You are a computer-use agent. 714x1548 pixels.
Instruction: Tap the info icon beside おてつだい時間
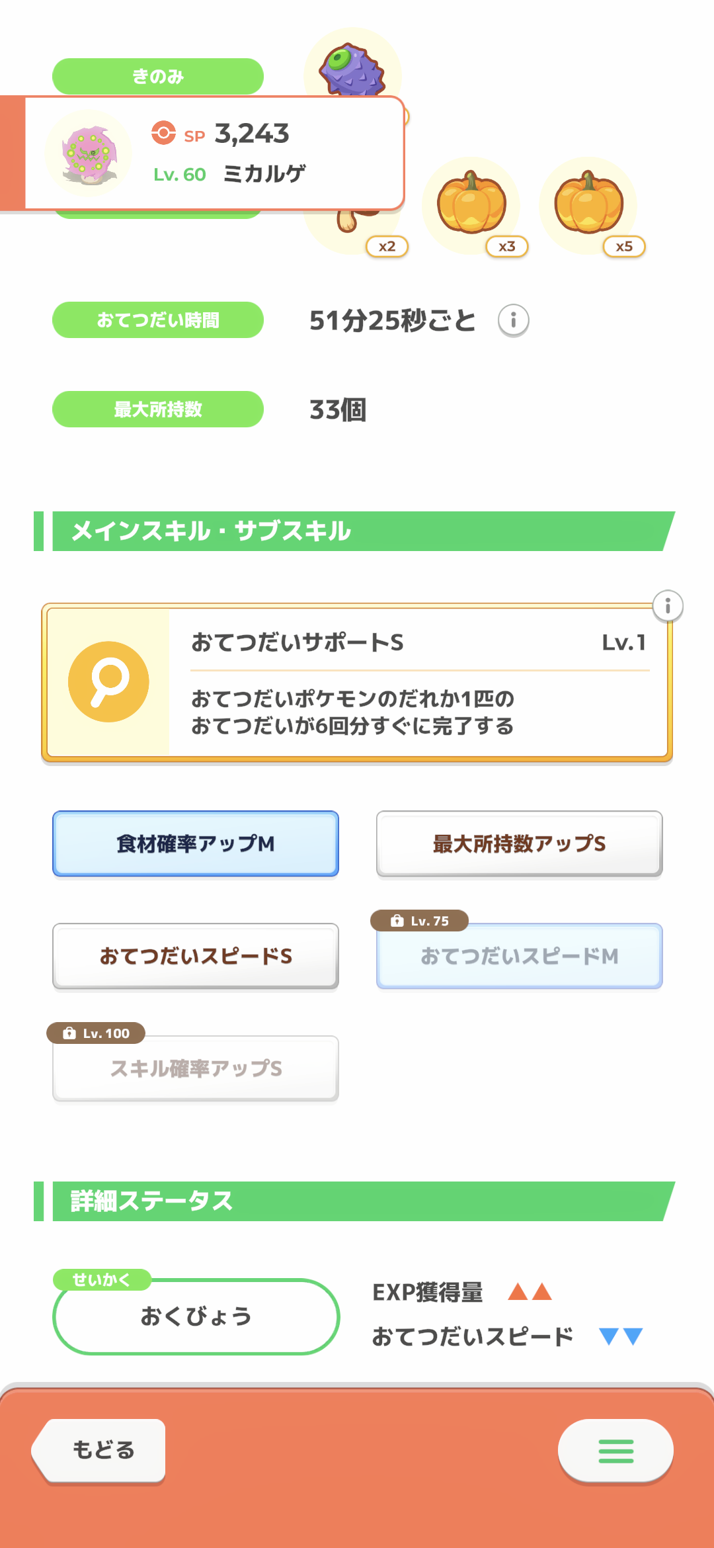pos(513,321)
